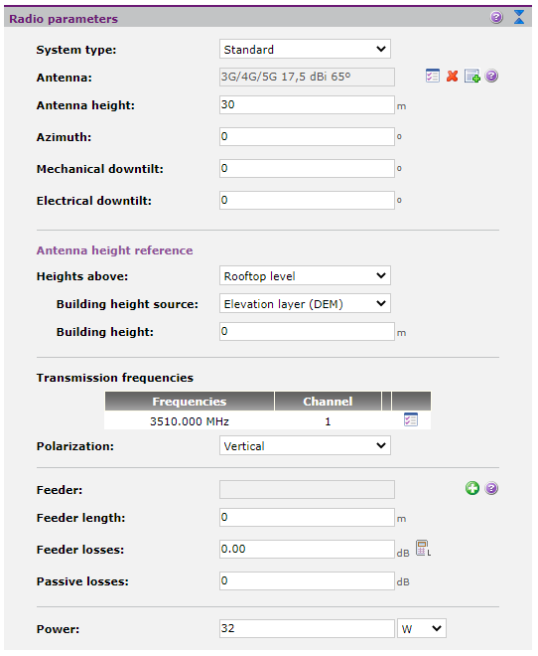Click the Power value input field
538x656 pixels.
(x=307, y=628)
